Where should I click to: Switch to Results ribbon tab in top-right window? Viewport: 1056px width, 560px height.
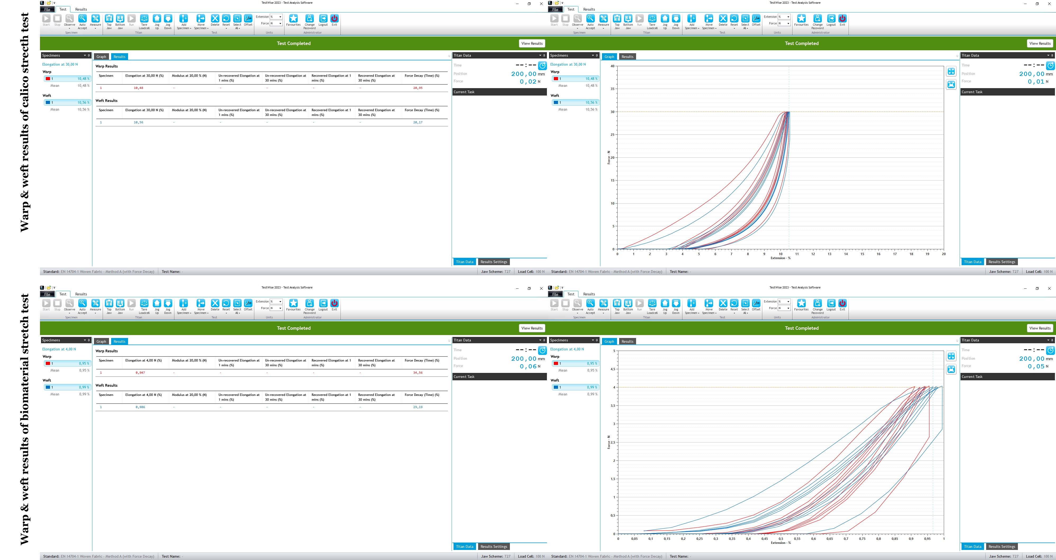pos(589,9)
